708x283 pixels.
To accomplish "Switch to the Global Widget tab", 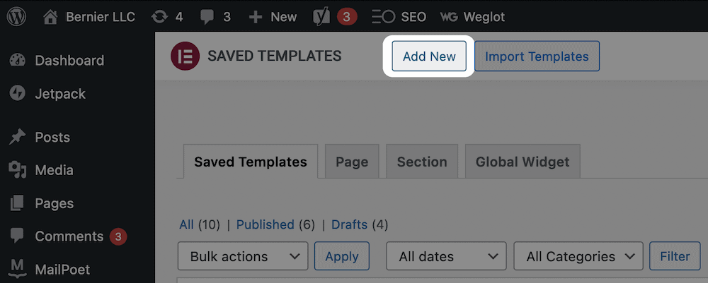I will tap(523, 162).
